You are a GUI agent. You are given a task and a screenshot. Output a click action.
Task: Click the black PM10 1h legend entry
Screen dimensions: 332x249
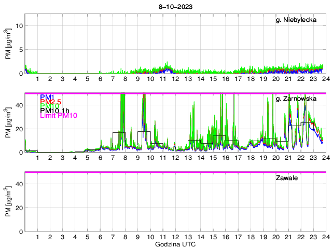(x=56, y=109)
